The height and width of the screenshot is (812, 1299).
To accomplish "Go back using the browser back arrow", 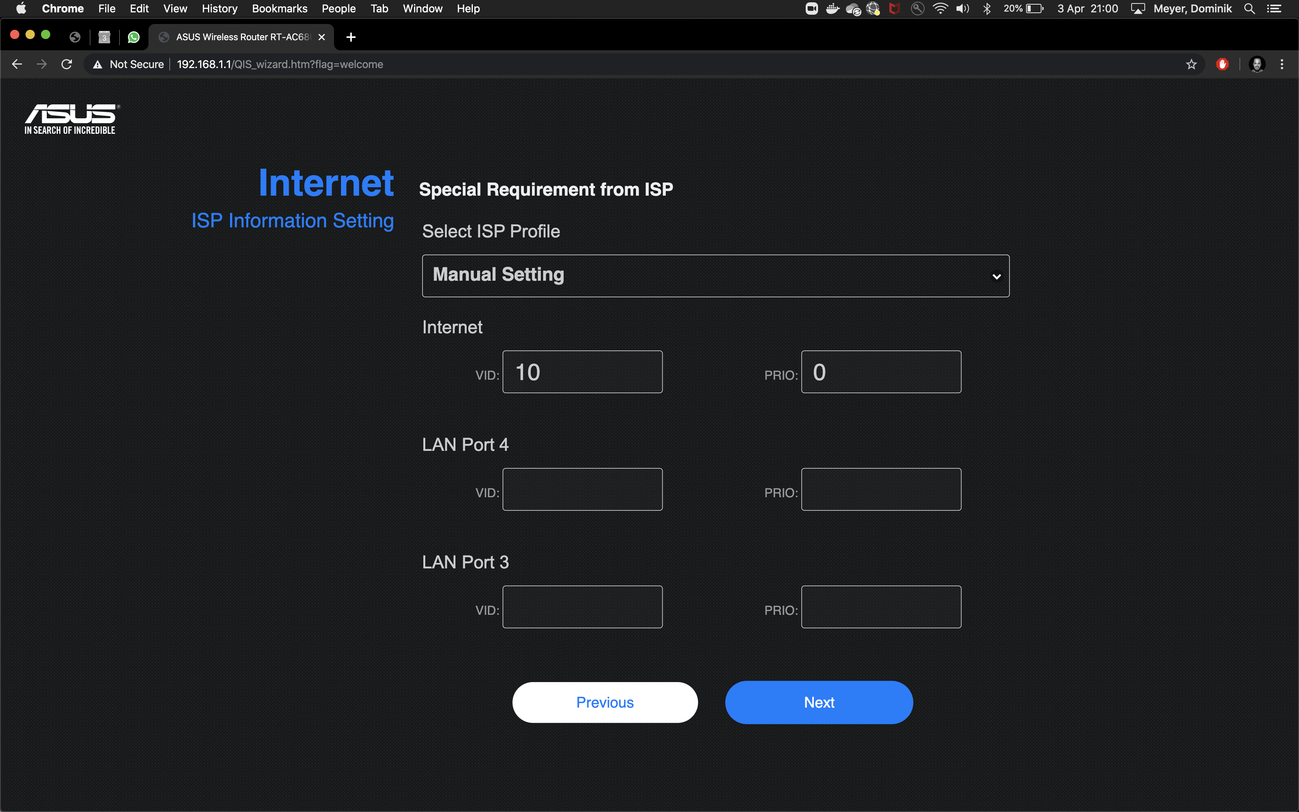I will (17, 65).
